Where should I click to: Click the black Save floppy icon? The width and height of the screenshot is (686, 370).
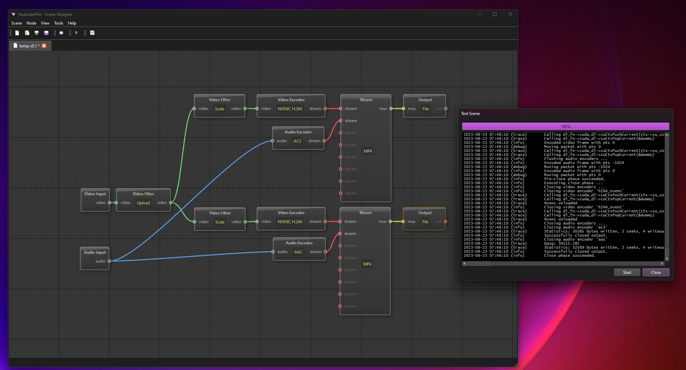point(37,33)
